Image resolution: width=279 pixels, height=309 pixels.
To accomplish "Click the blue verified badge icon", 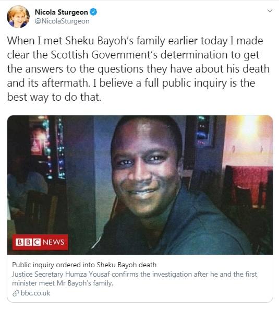I will tap(93, 12).
